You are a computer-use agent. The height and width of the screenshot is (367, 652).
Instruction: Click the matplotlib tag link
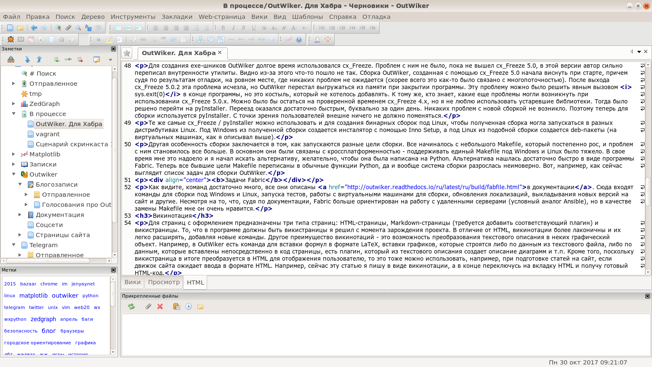pyautogui.click(x=33, y=296)
